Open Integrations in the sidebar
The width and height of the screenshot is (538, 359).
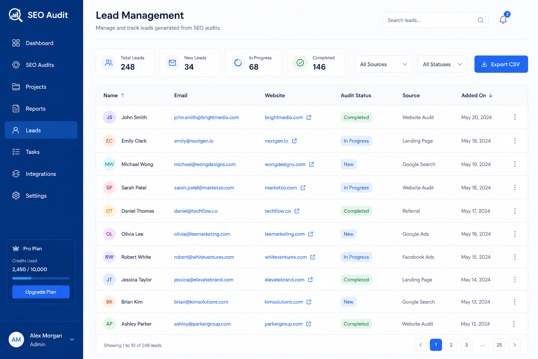tap(41, 174)
